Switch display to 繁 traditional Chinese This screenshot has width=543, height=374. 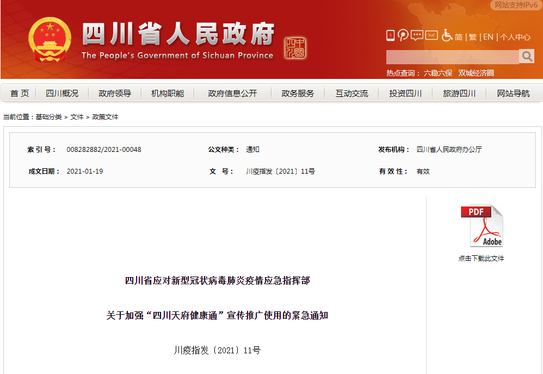472,36
